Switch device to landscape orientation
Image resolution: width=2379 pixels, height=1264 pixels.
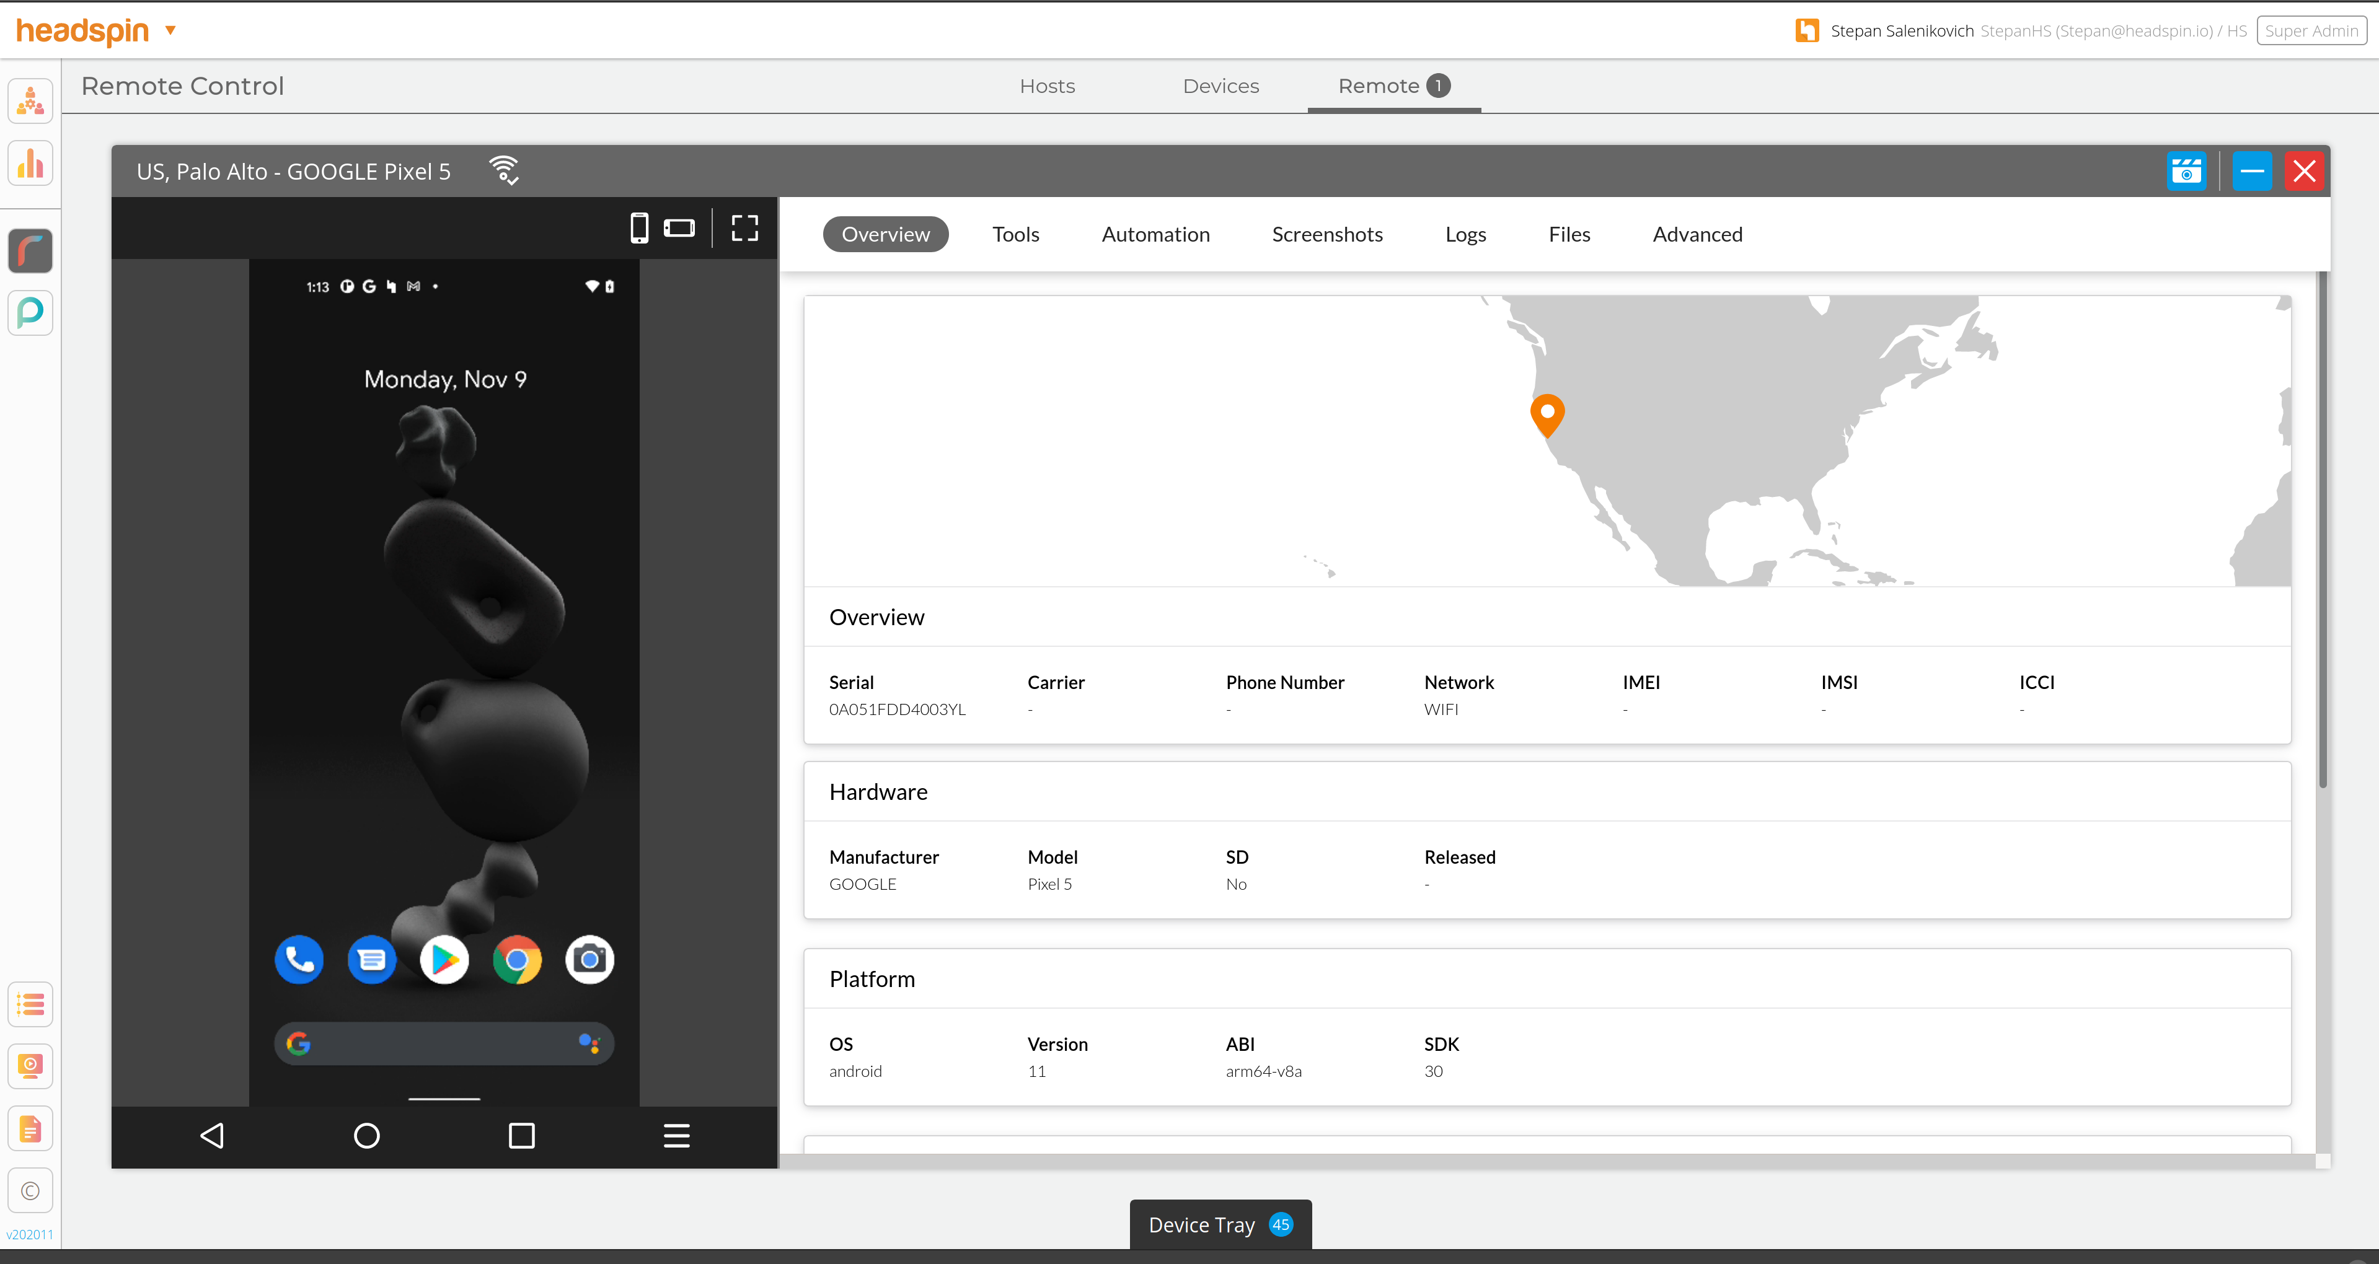click(679, 228)
